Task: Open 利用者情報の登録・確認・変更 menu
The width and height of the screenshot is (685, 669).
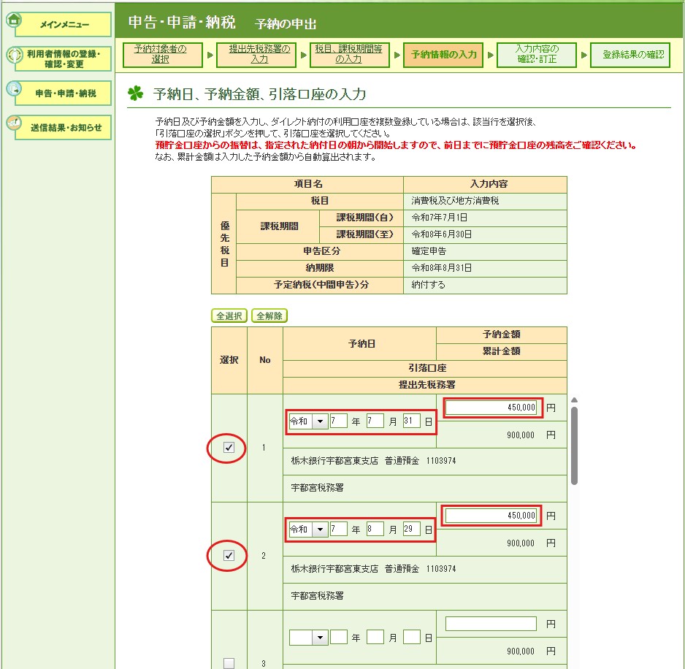Action: coord(64,59)
